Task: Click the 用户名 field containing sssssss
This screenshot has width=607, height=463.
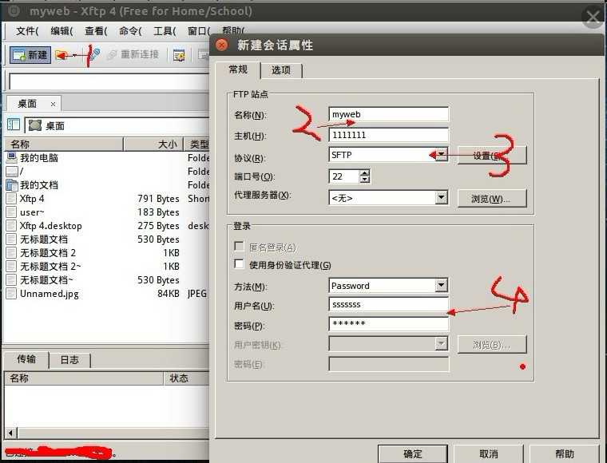Action: (389, 304)
